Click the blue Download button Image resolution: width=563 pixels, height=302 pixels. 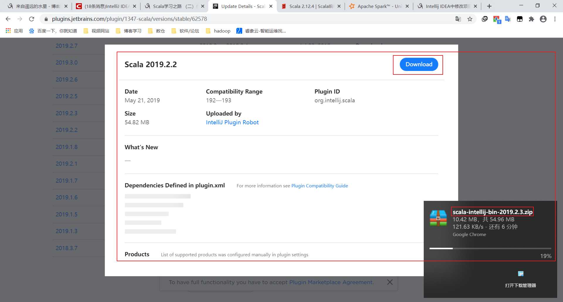pos(419,65)
